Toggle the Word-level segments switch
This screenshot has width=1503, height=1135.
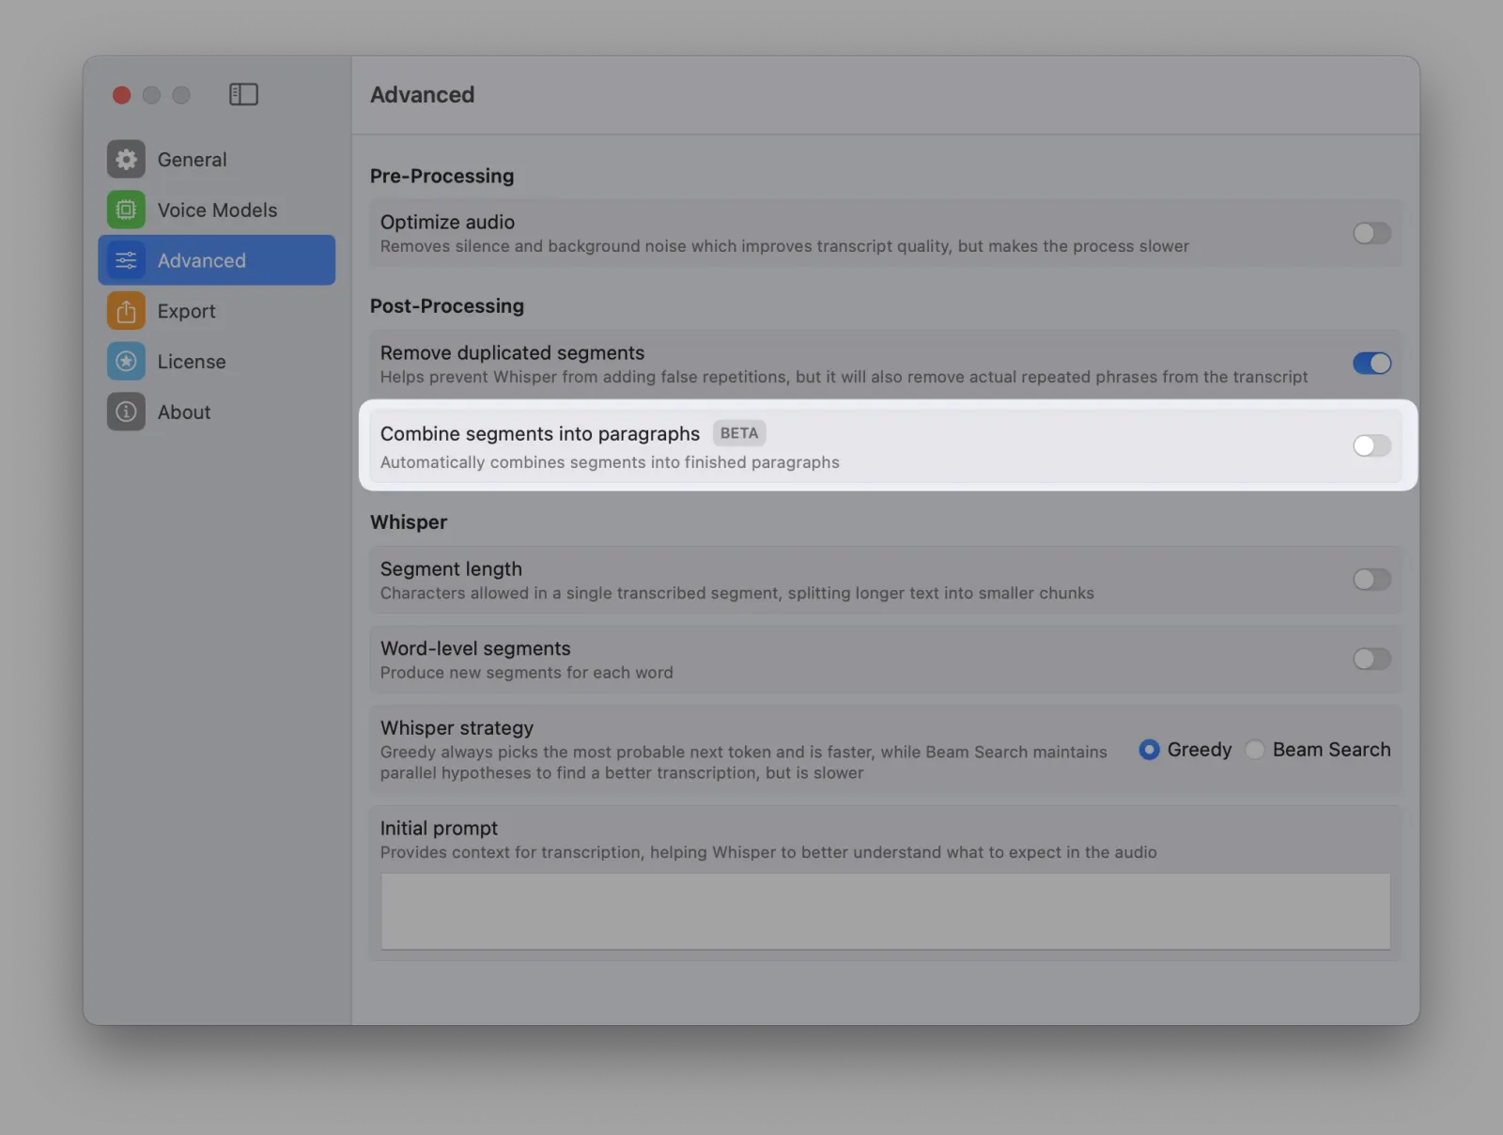click(x=1371, y=659)
